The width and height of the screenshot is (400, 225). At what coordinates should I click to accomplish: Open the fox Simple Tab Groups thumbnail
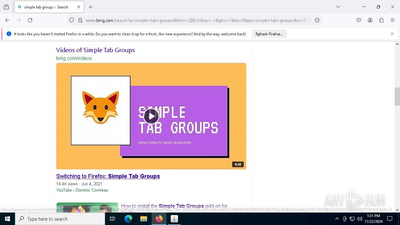point(151,116)
